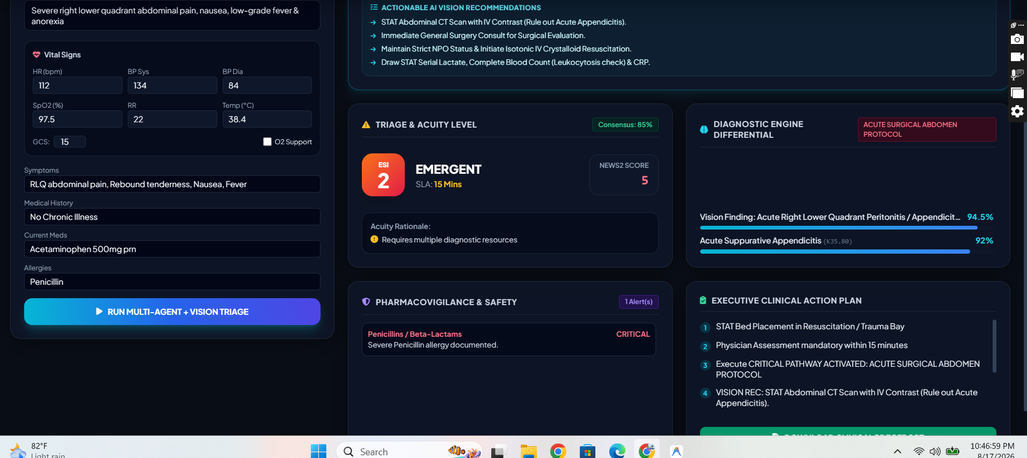Click the Allergies field showing Penicillin

[x=172, y=282]
